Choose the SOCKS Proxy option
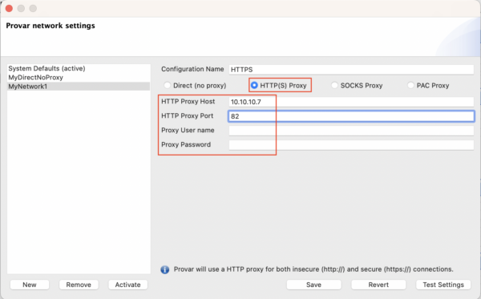481x299 pixels. click(x=334, y=85)
